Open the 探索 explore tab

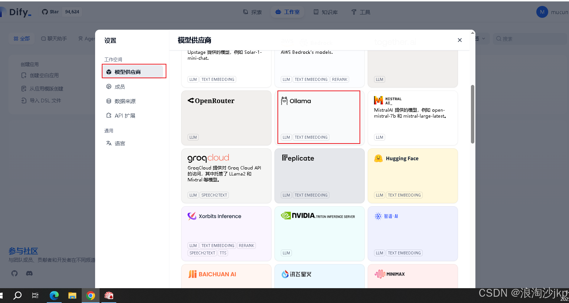pyautogui.click(x=253, y=12)
